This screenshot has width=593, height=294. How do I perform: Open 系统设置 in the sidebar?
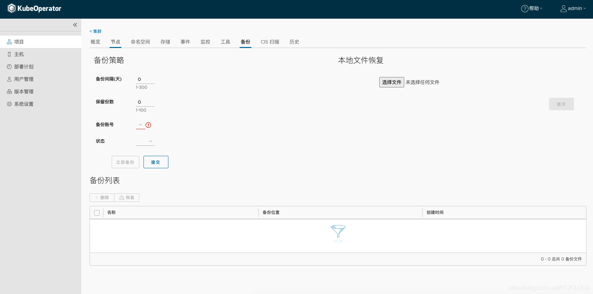tap(40, 104)
